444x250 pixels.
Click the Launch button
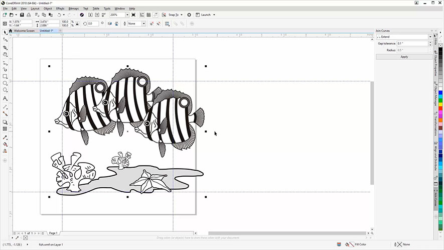(206, 15)
